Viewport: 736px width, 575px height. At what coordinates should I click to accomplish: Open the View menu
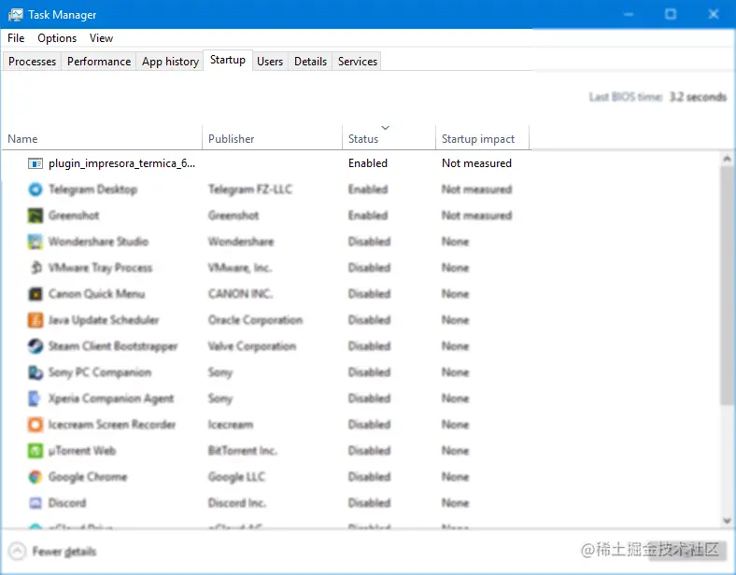[101, 38]
